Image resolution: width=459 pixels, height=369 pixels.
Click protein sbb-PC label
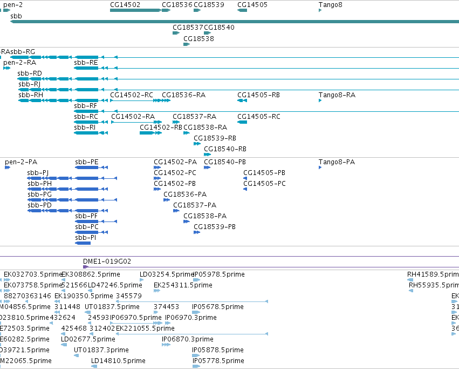click(x=87, y=227)
